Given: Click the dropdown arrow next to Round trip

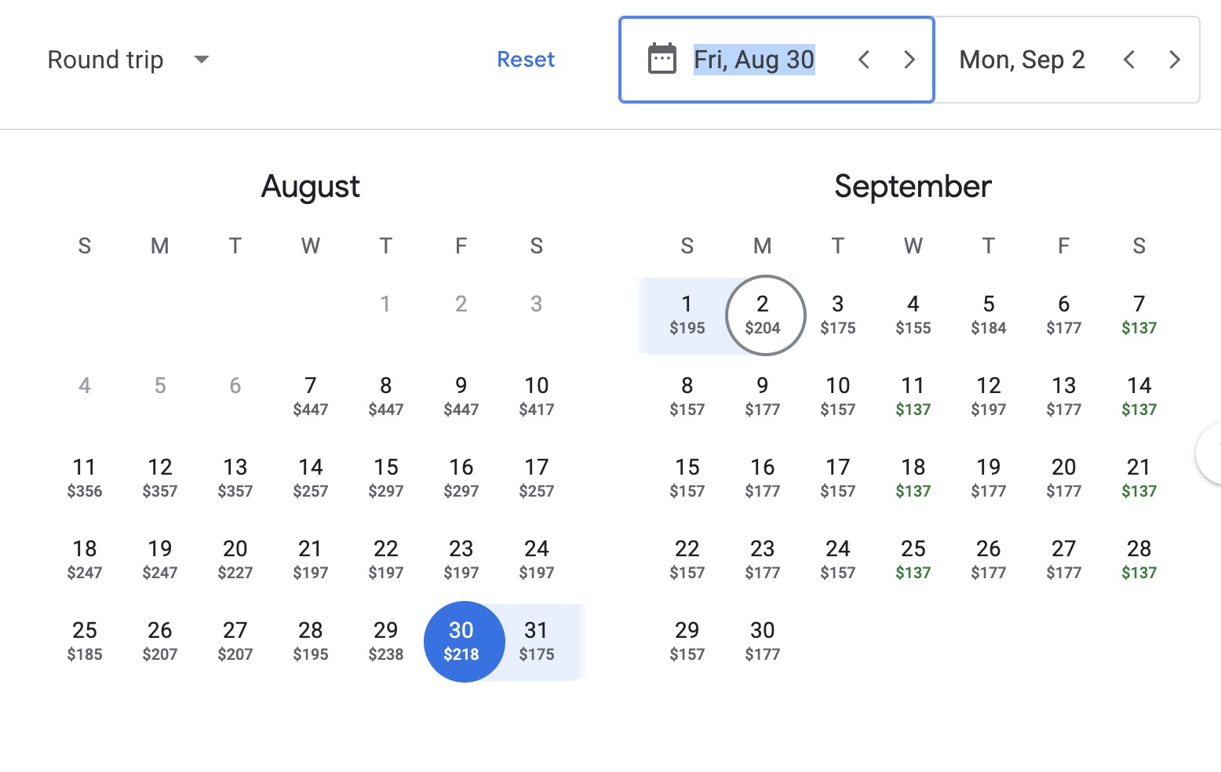Looking at the screenshot, I should point(201,60).
